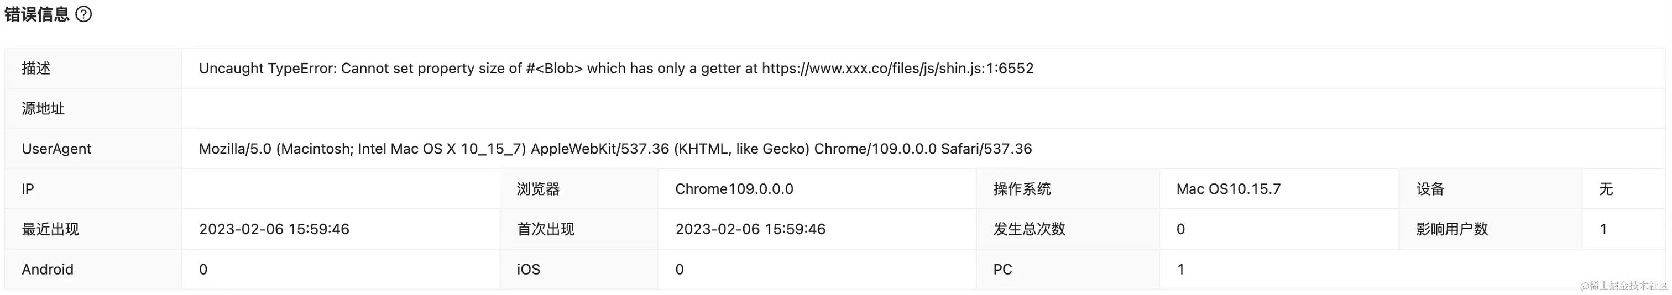
Task: Click the 发生总次数 label cell
Action: click(1029, 229)
